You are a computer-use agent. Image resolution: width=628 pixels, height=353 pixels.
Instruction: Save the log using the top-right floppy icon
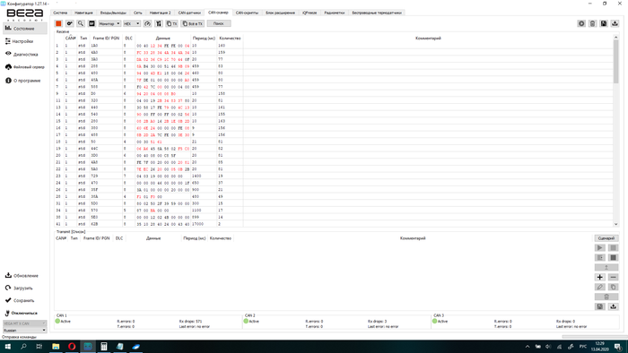tap(604, 23)
